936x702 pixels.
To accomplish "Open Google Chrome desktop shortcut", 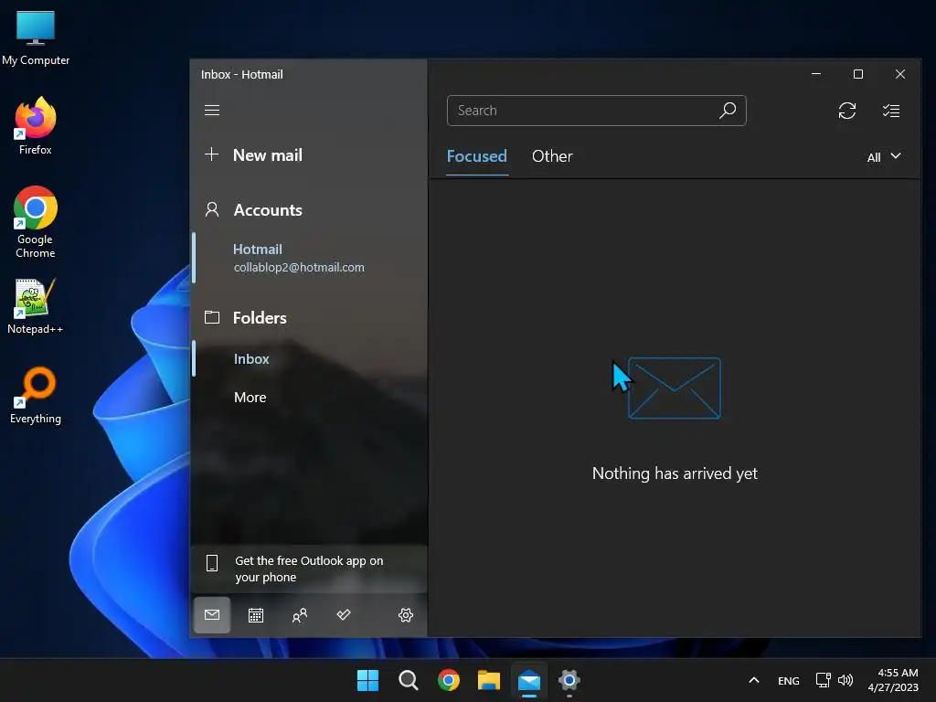I will 36,222.
